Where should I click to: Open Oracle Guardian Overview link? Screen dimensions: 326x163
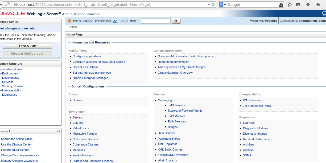click(175, 73)
